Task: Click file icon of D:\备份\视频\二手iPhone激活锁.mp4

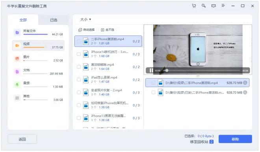Action: (x=160, y=83)
